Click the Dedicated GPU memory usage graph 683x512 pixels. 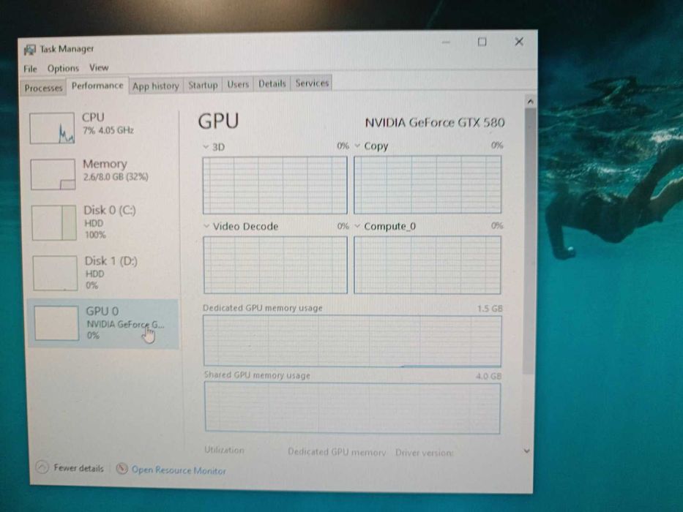(352, 341)
